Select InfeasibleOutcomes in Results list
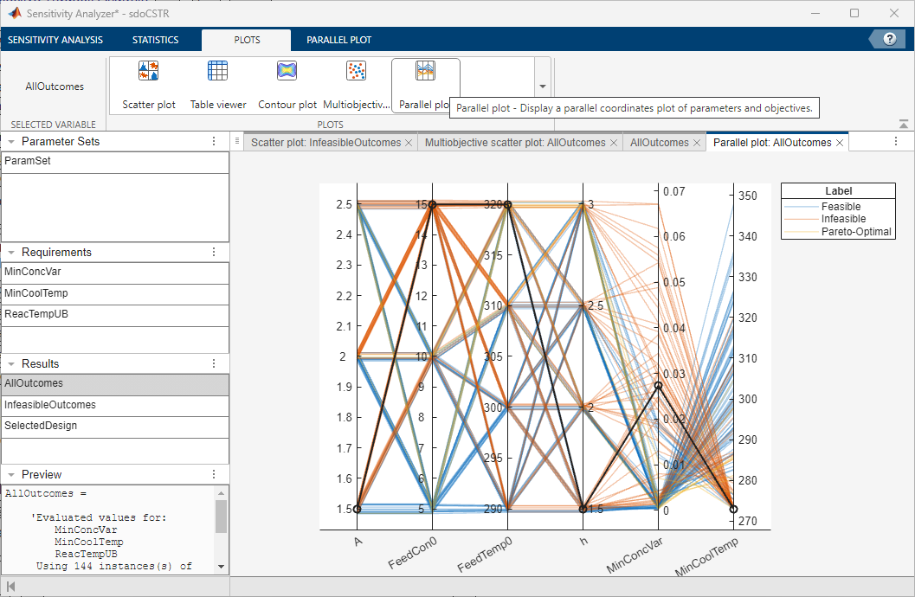915x597 pixels. pyautogui.click(x=50, y=405)
